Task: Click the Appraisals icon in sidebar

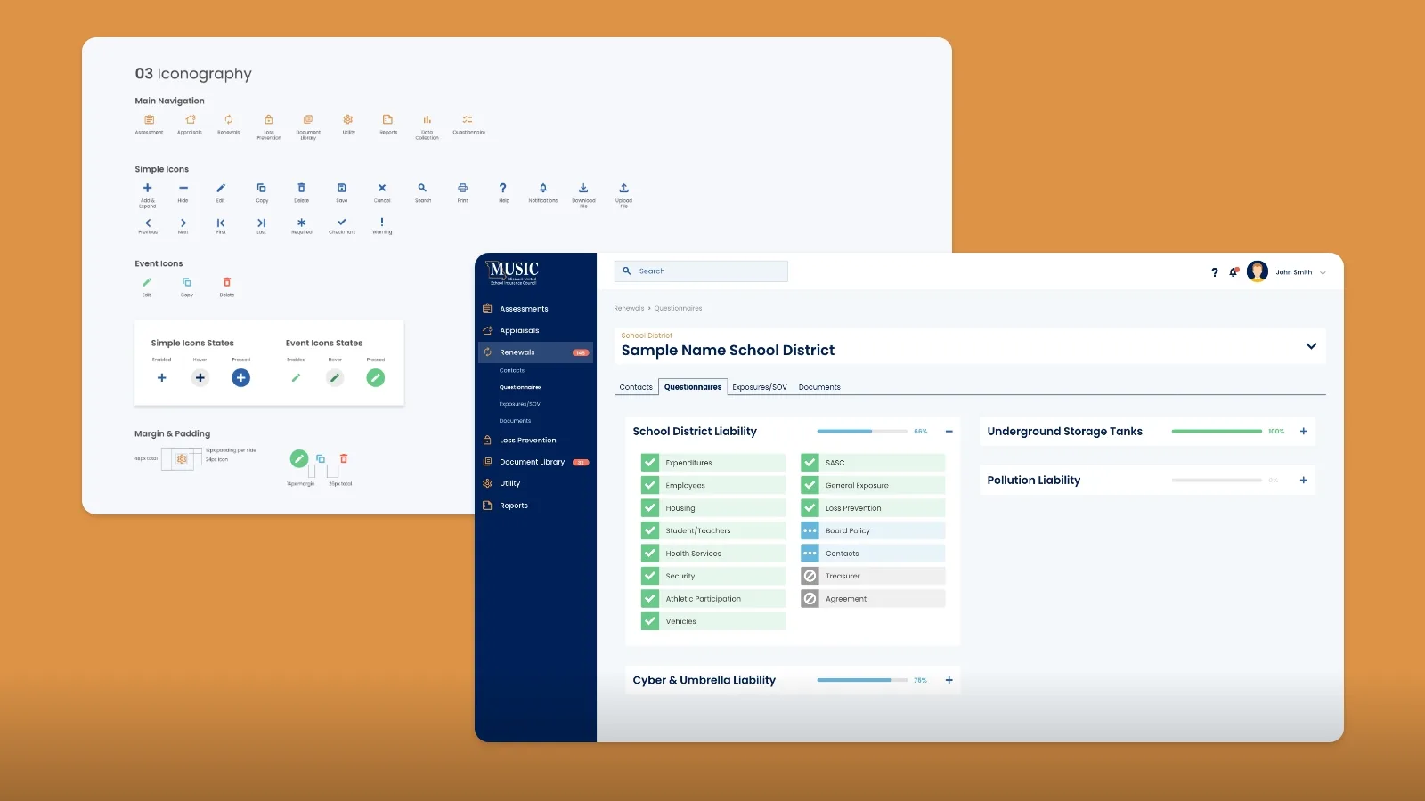Action: [487, 330]
